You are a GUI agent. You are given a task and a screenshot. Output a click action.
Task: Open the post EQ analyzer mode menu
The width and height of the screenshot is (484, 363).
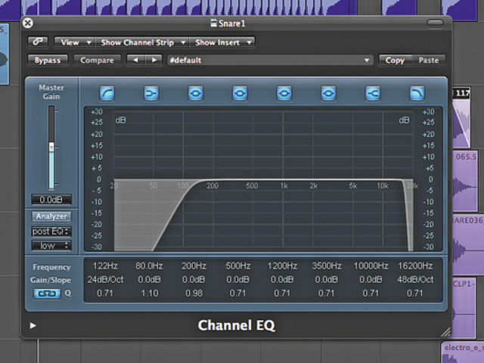pyautogui.click(x=51, y=232)
